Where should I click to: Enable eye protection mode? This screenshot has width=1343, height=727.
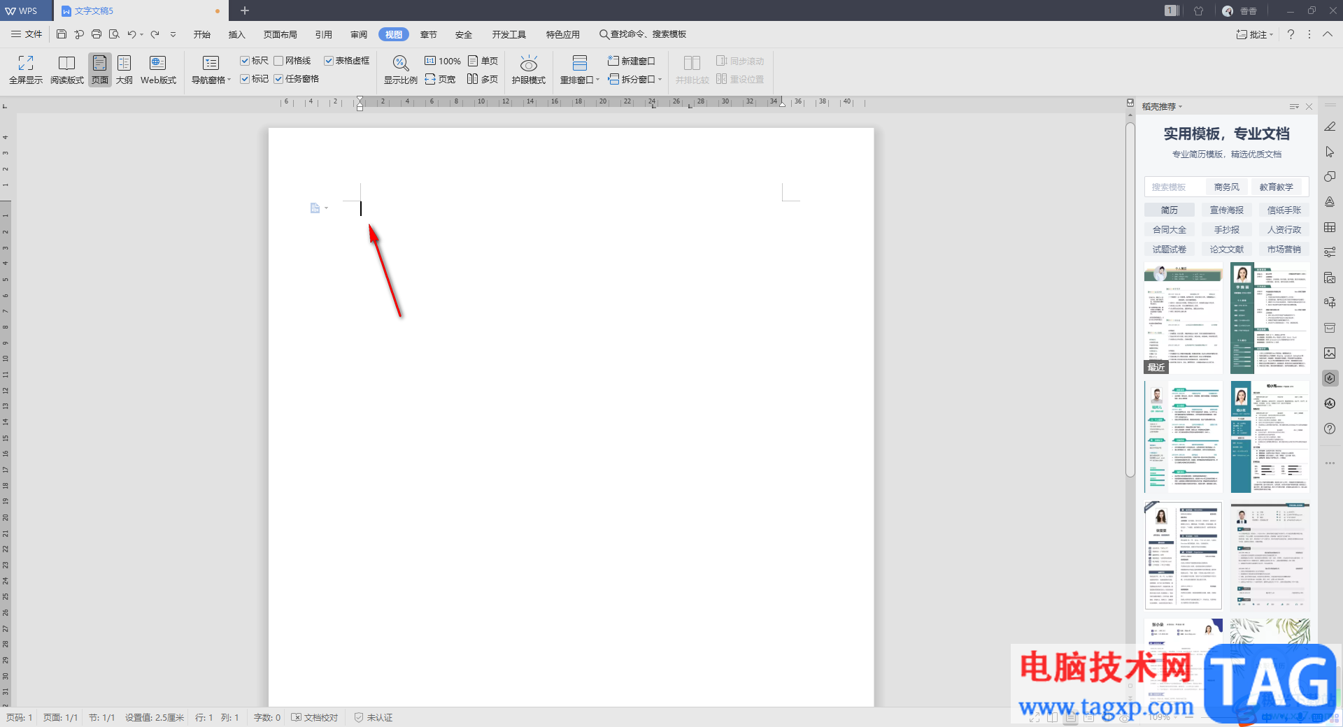pos(529,70)
